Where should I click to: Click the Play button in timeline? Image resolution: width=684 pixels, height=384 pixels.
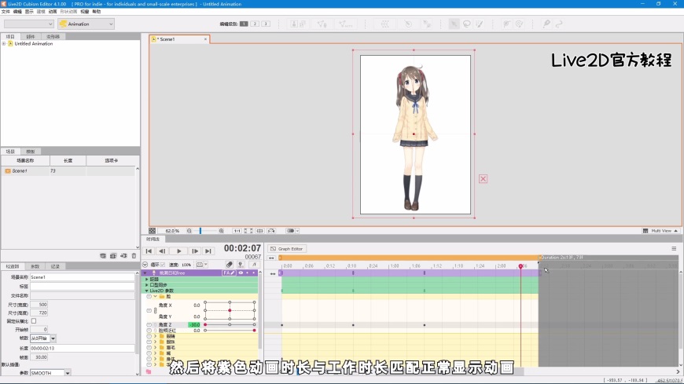point(178,251)
